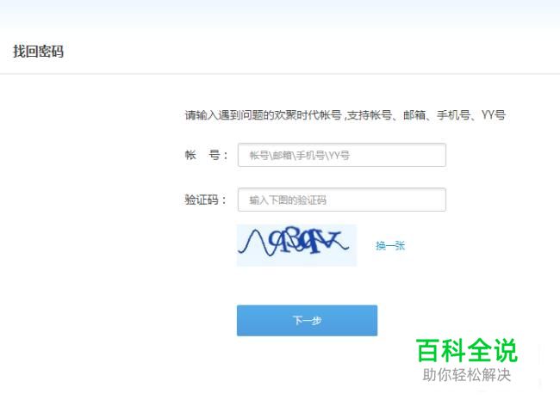Screen dimensions: 560x412
Task: Click the 帐号 account input field
Action: (x=342, y=155)
